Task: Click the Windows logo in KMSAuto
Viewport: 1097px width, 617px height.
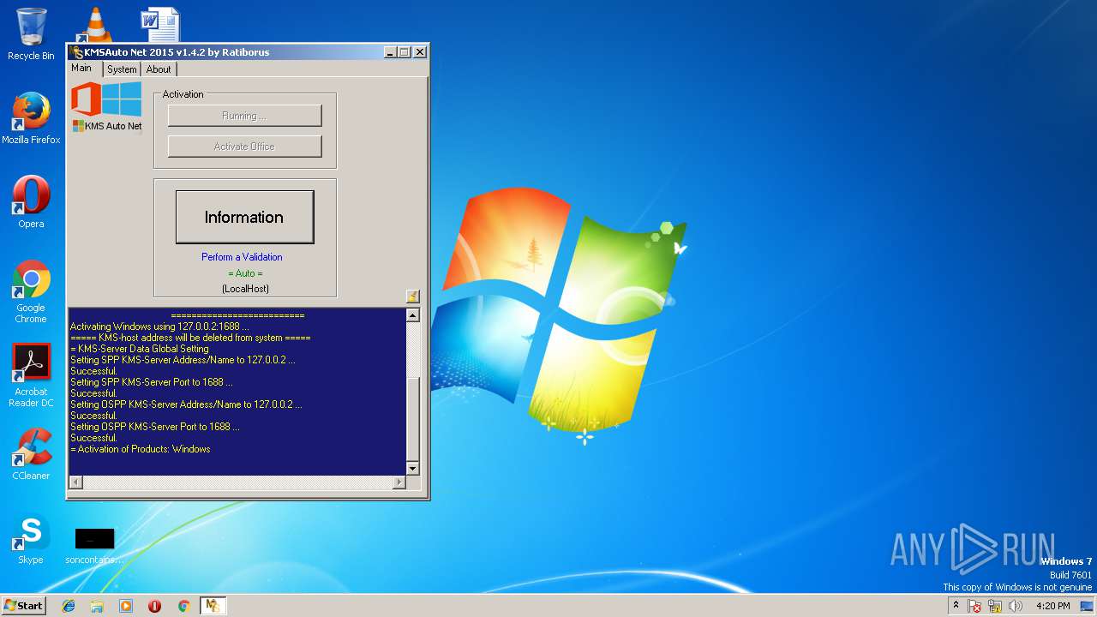Action: point(122,99)
